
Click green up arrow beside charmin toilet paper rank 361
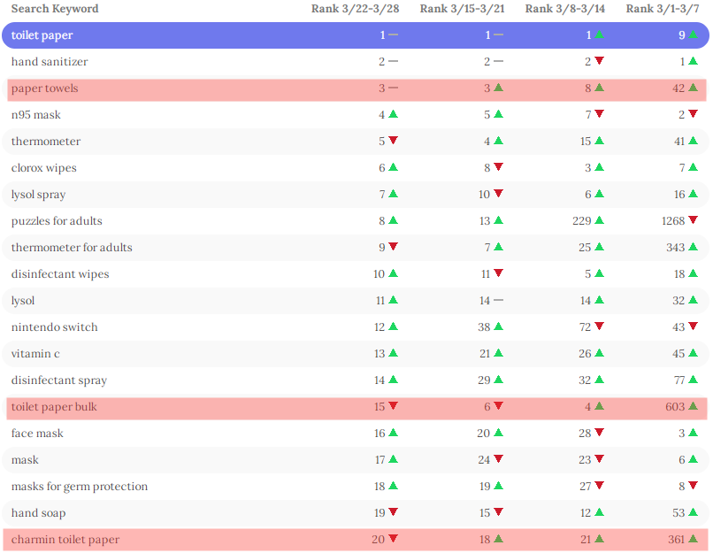tap(693, 539)
